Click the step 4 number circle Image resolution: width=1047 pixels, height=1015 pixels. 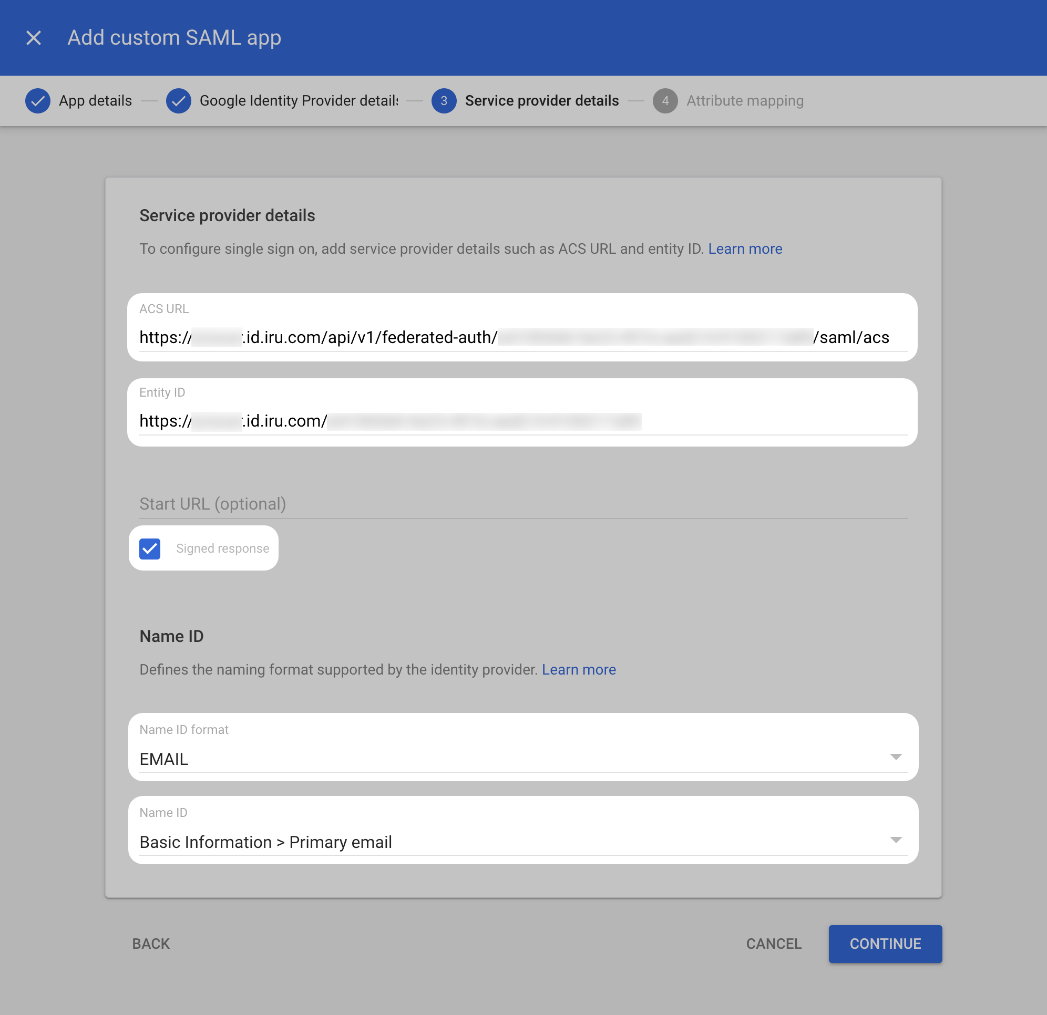tap(665, 100)
